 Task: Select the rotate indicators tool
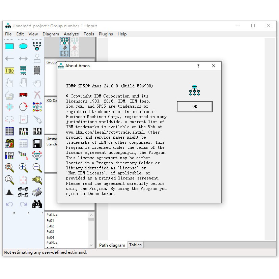pos(23,107)
